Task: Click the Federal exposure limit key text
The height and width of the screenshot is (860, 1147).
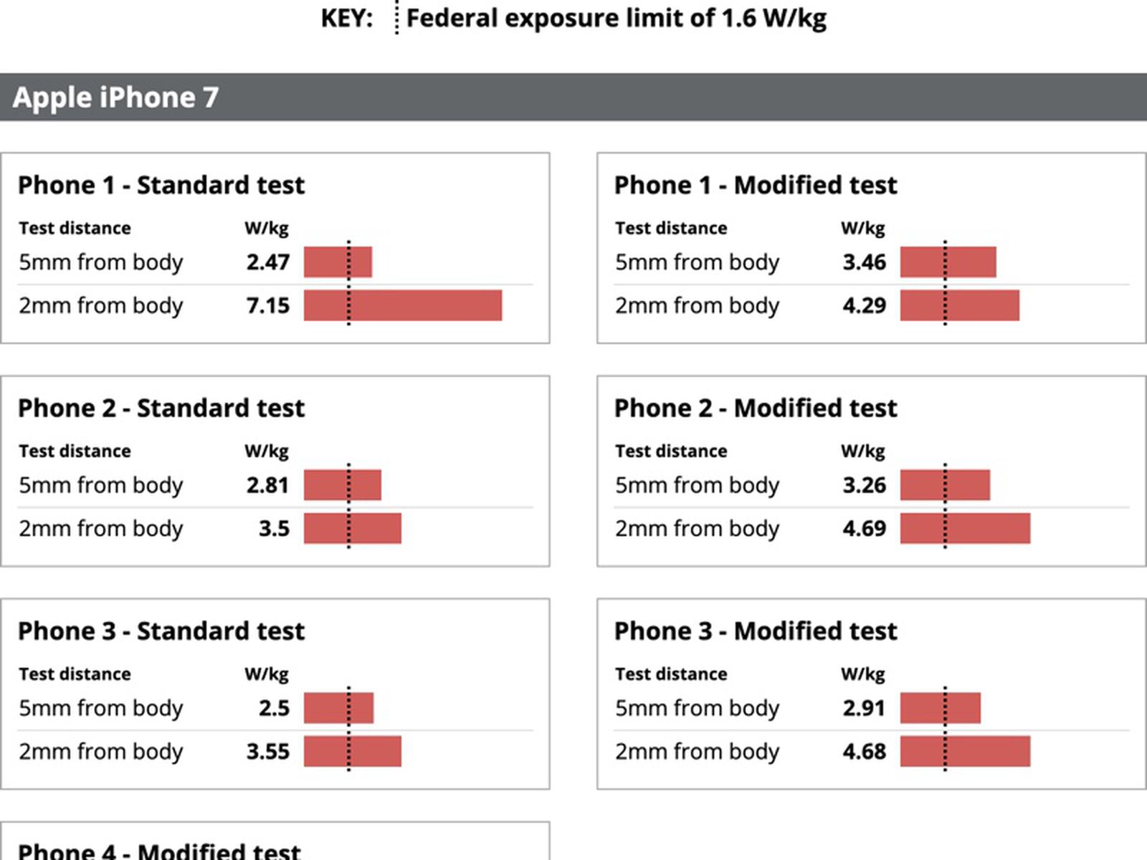Action: 616,18
